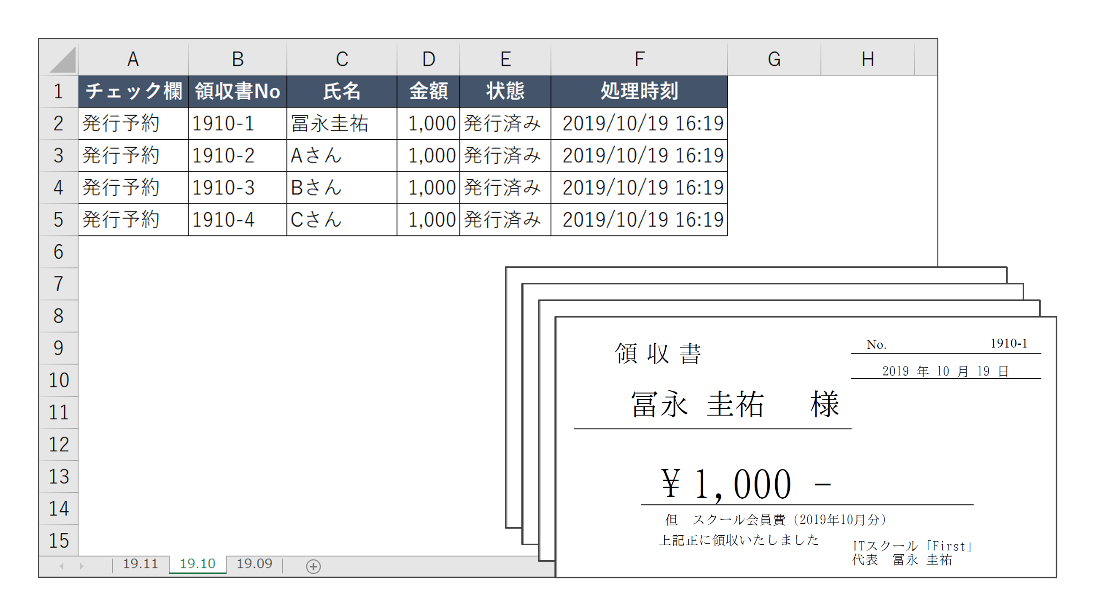The image size is (1095, 616).
Task: Select the timestamp cell in row 2
Action: click(x=639, y=123)
